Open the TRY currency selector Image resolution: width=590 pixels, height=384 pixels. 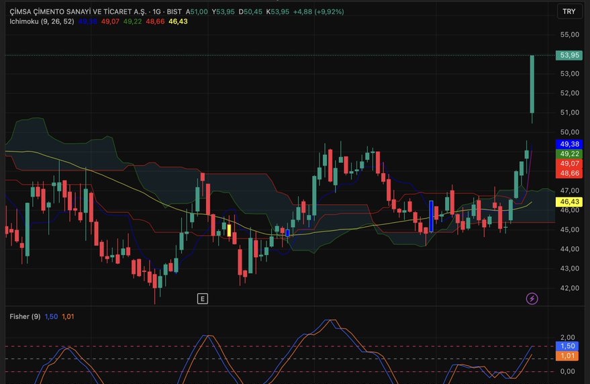(x=569, y=11)
